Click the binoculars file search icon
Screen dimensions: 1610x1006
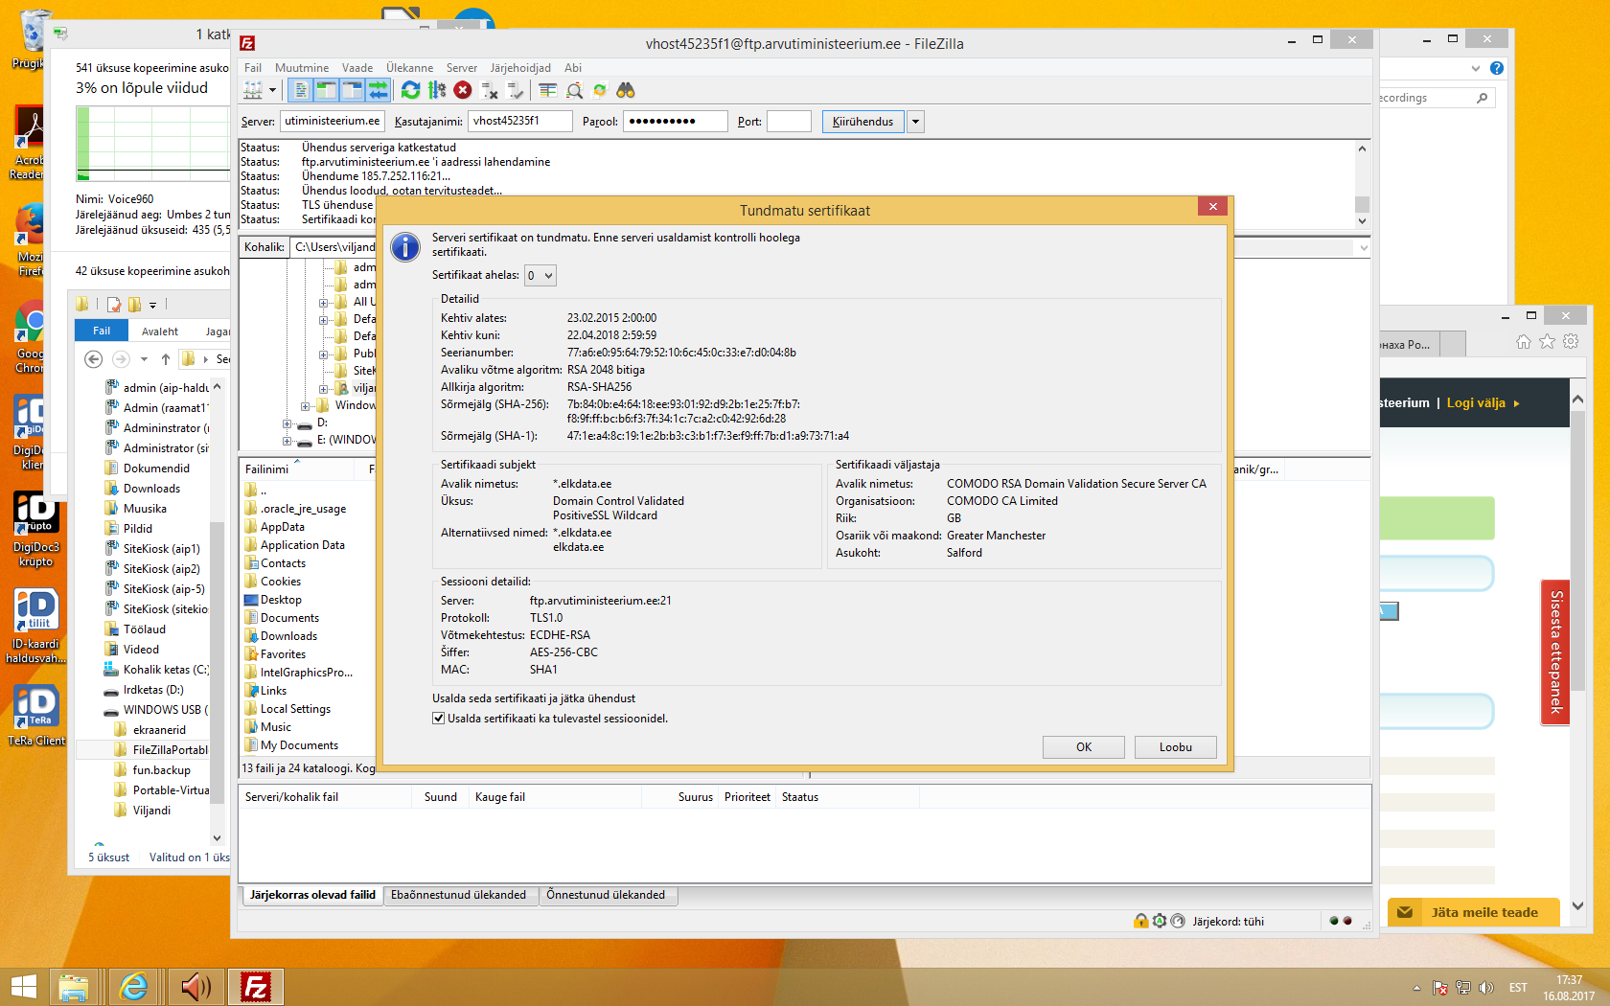tap(626, 90)
